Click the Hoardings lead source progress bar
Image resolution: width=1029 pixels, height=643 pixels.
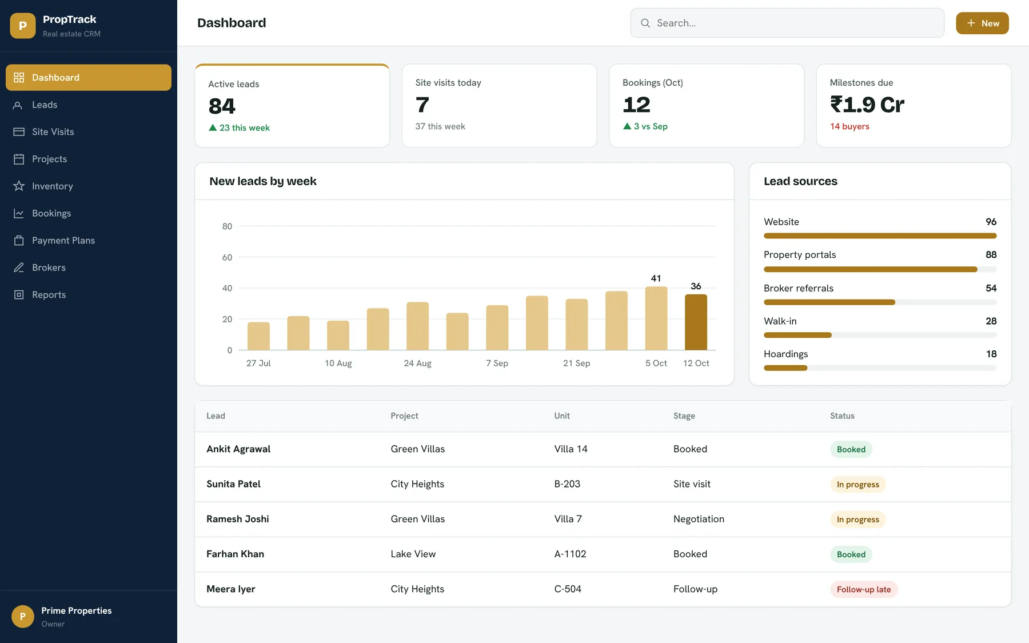click(x=880, y=368)
